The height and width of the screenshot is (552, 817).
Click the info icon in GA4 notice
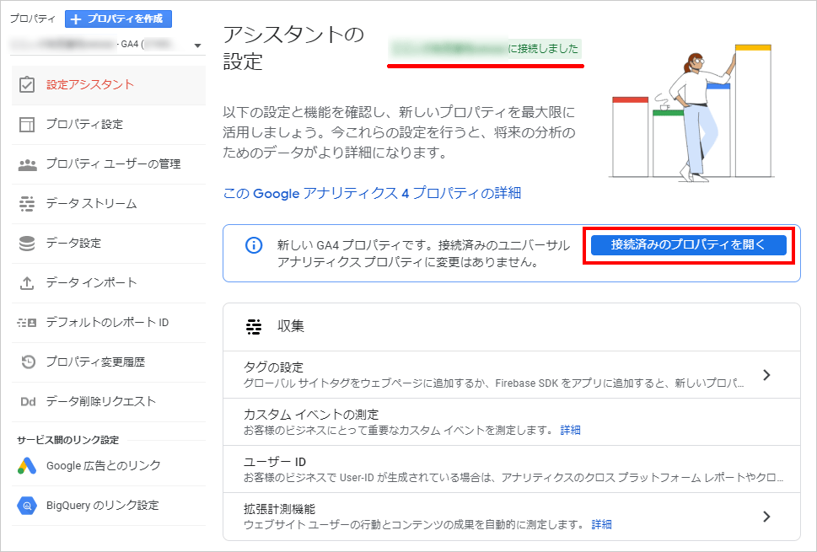point(254,244)
